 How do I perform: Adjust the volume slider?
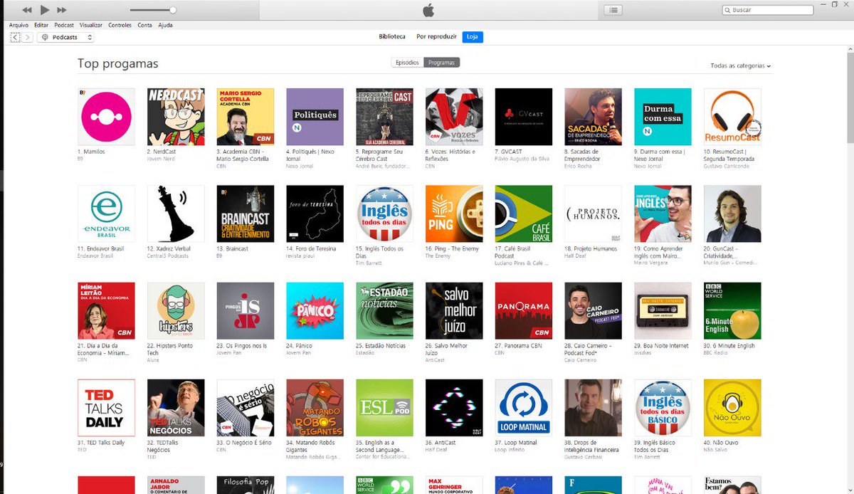tap(154, 10)
